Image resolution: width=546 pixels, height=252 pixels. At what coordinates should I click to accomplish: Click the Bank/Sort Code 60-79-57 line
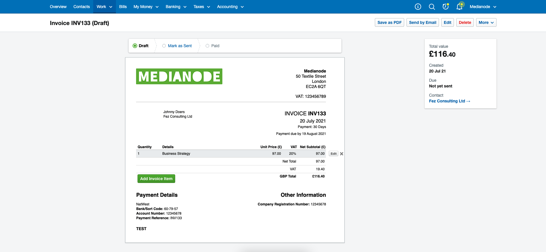pos(157,209)
